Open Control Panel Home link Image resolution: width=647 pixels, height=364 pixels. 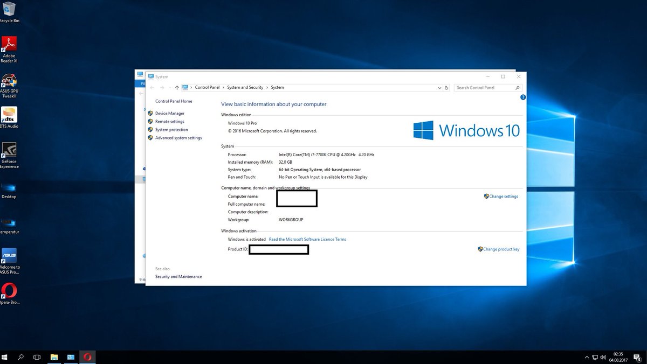pyautogui.click(x=174, y=101)
